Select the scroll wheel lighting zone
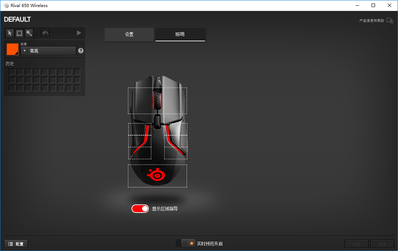 [x=157, y=100]
